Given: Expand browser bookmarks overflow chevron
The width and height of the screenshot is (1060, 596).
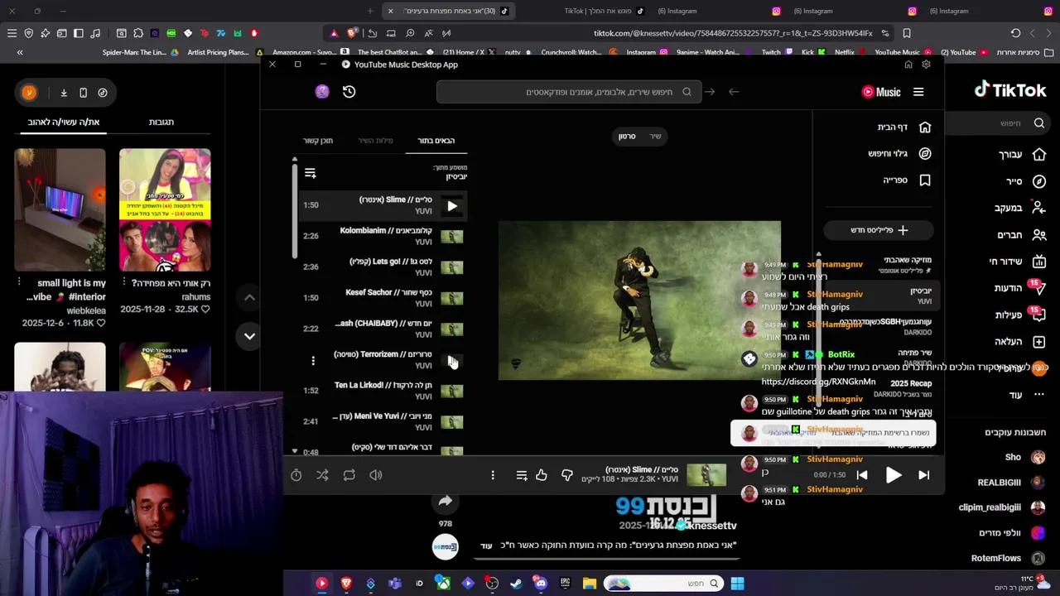Looking at the screenshot, I should pos(20,52).
